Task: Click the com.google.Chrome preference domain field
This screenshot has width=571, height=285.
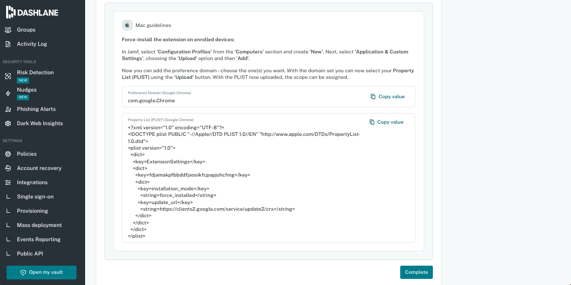Action: pyautogui.click(x=268, y=97)
